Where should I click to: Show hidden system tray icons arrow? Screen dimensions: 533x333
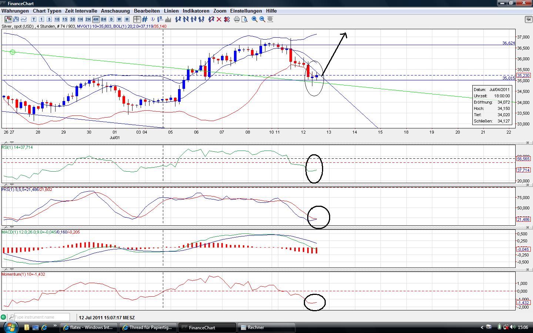(482, 327)
